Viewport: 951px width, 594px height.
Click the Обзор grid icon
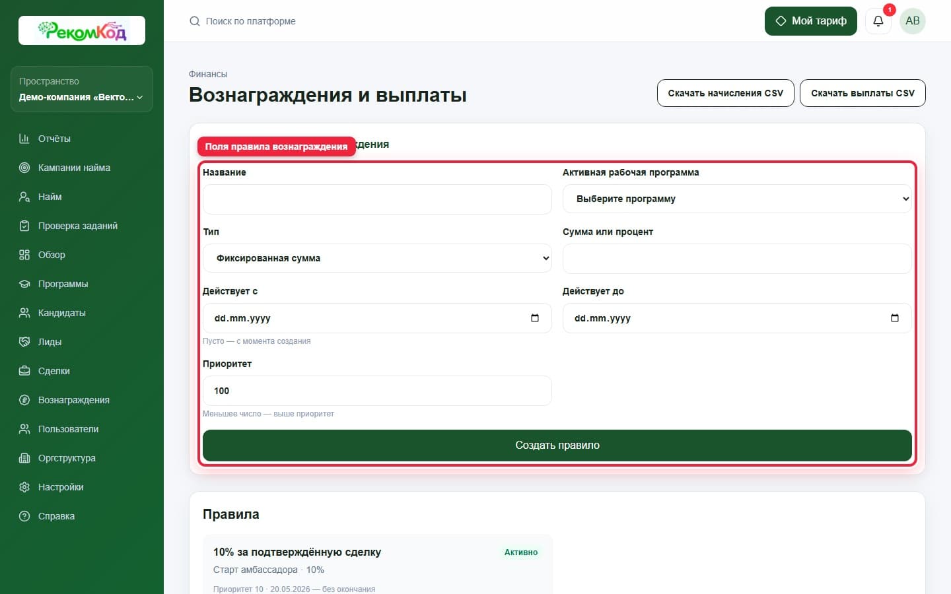(24, 255)
